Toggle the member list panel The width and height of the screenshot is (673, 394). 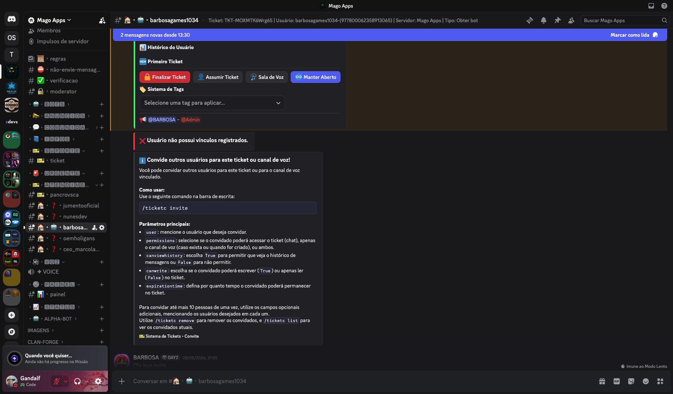571,20
